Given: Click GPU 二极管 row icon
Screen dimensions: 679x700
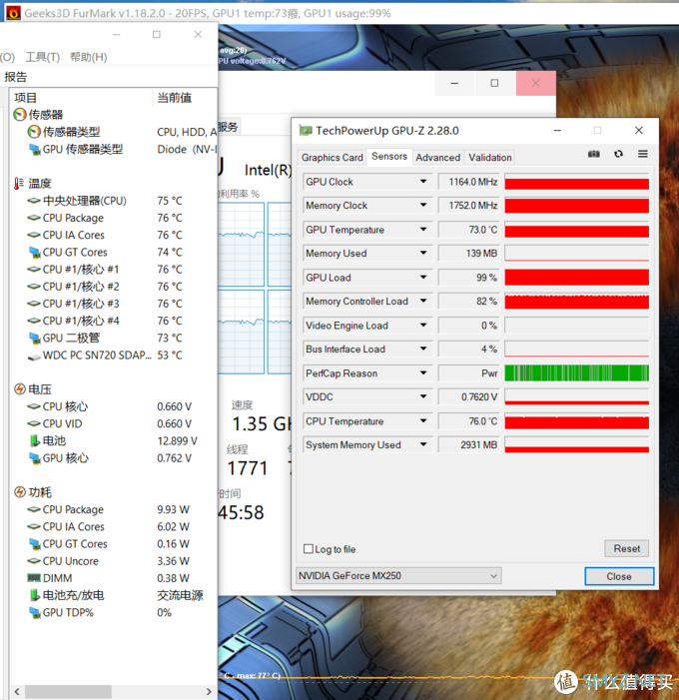Looking at the screenshot, I should pos(34,338).
